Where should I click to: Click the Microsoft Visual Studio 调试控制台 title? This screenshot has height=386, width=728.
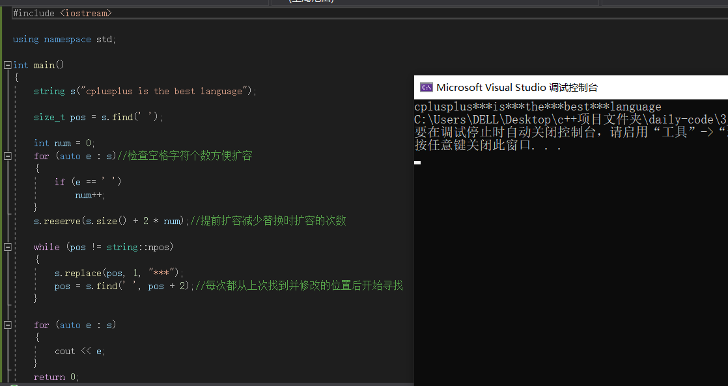click(x=517, y=87)
